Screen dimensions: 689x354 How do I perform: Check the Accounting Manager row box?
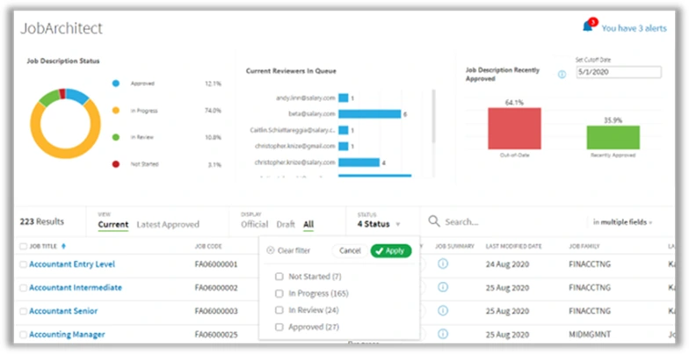tap(23, 335)
